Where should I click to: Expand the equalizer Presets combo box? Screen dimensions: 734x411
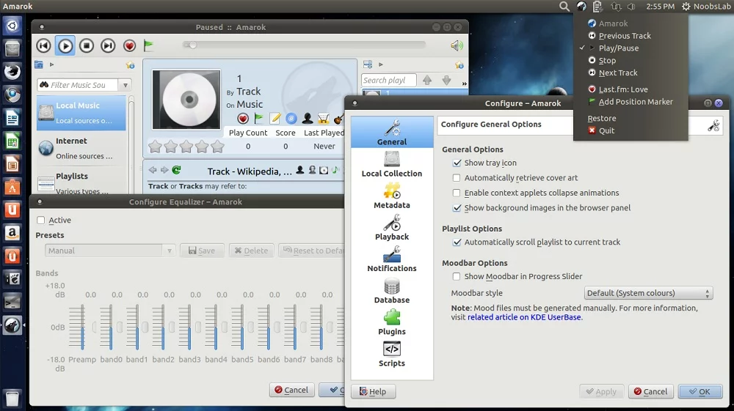110,251
